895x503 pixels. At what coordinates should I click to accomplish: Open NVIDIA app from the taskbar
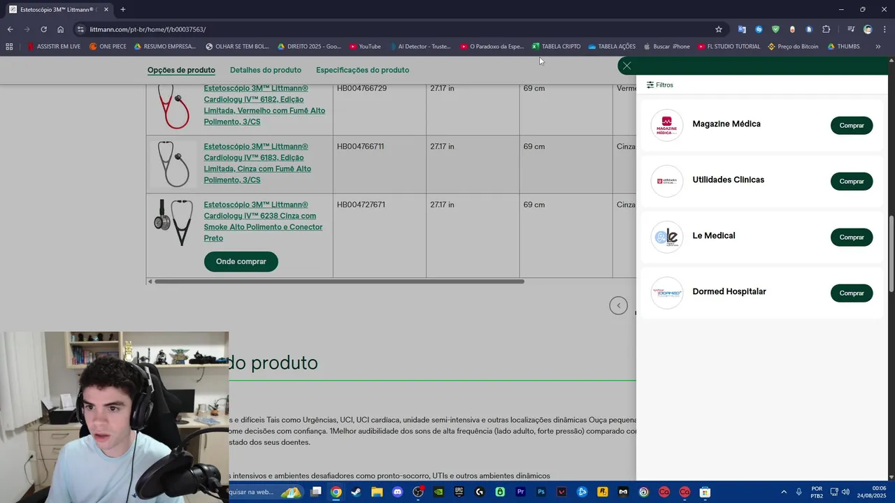[x=438, y=492]
